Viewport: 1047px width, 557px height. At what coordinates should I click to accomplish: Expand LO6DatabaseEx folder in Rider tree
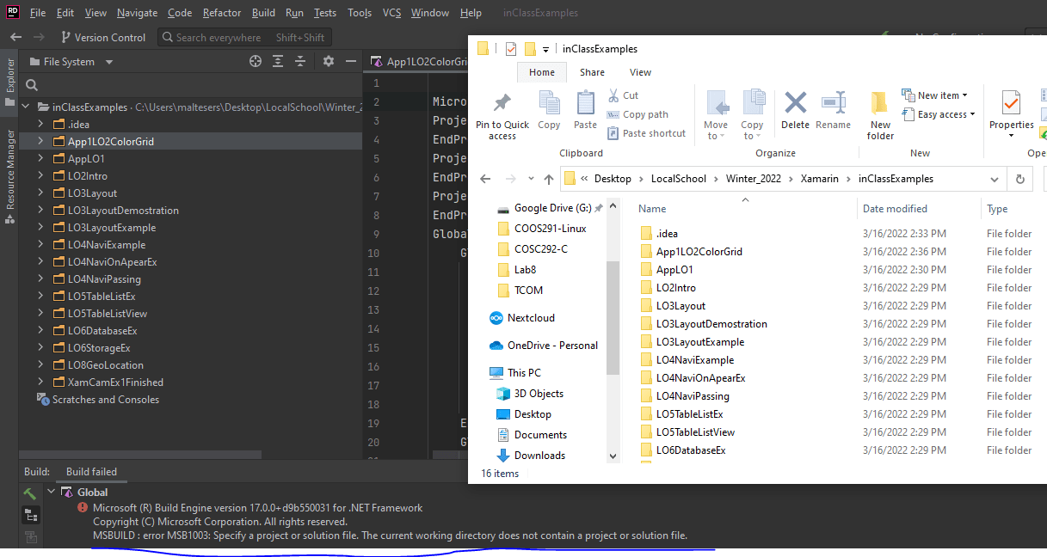(40, 331)
